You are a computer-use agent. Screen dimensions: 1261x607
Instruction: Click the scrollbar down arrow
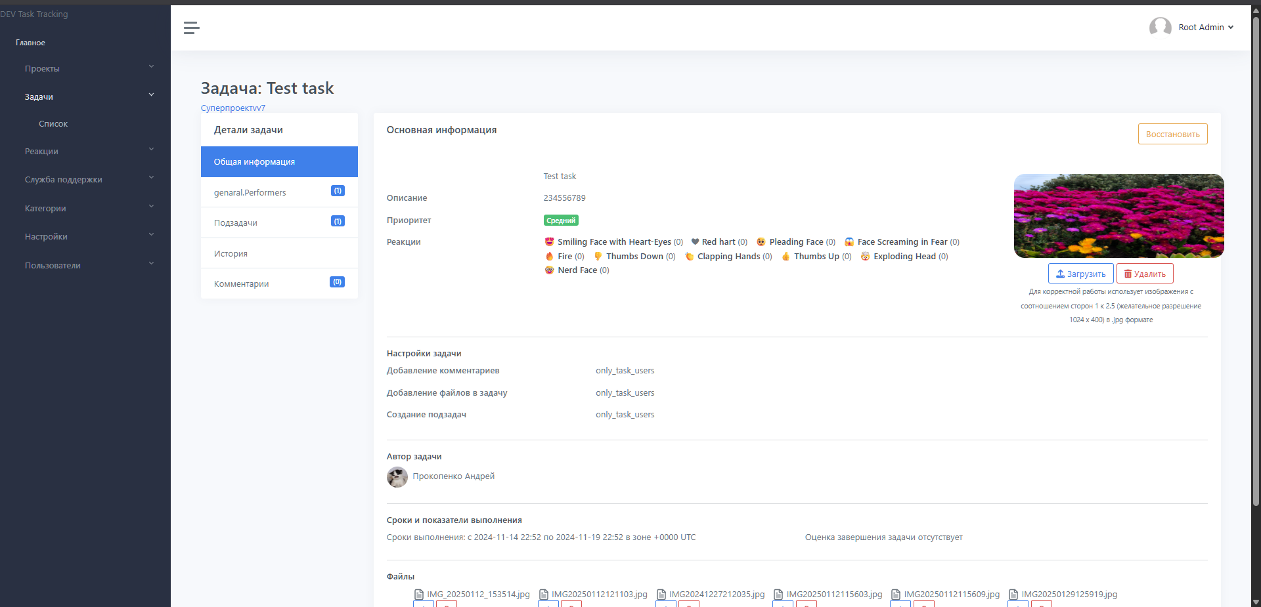point(1256,602)
